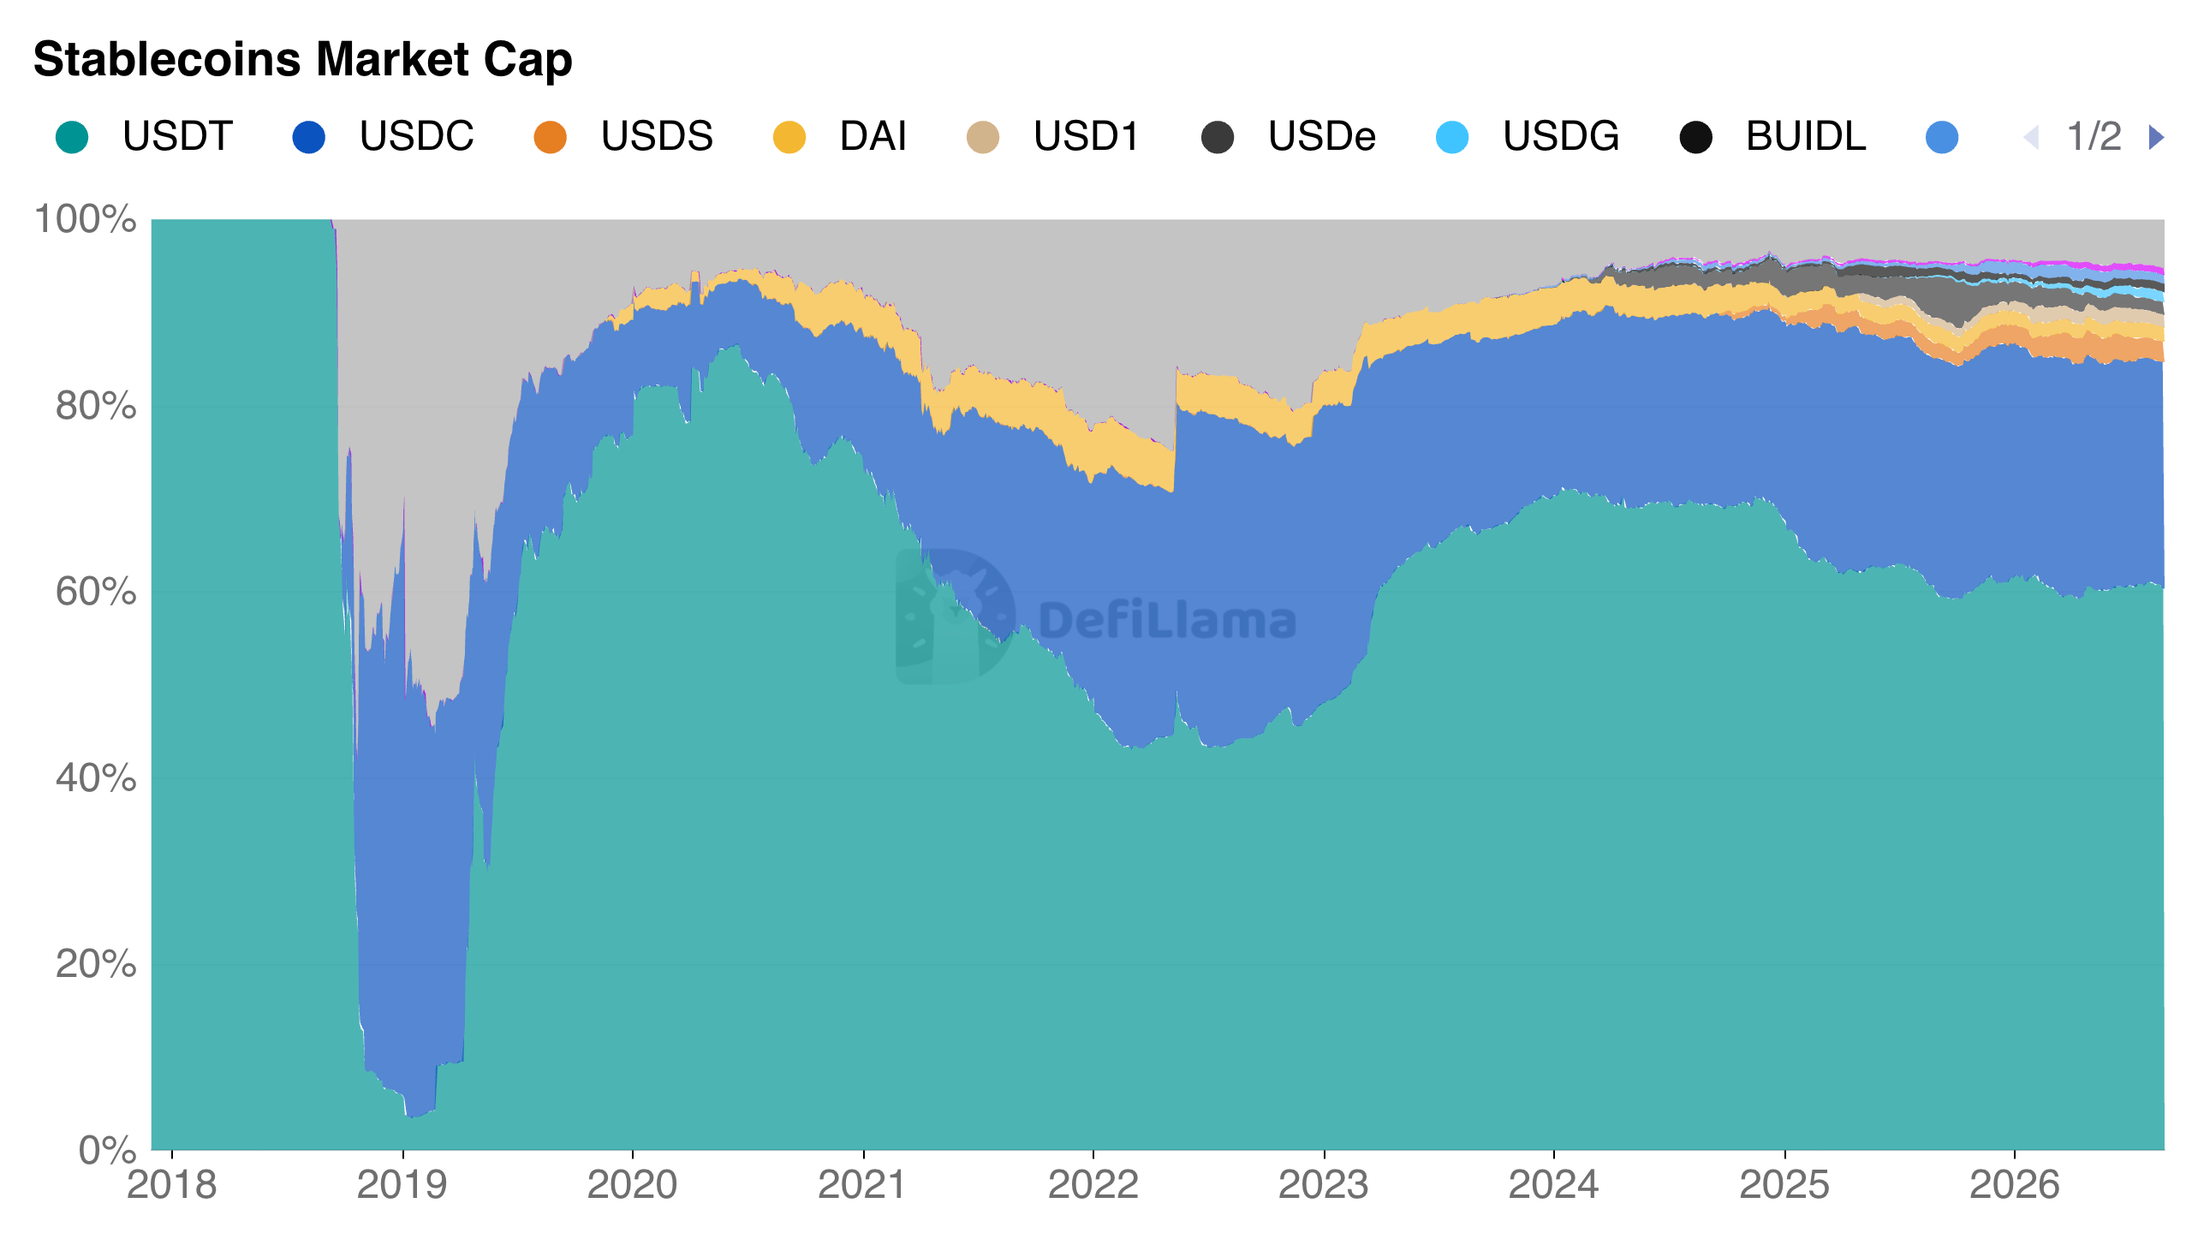
Task: Click the 2022 x-axis tick label
Action: pos(1093,1185)
